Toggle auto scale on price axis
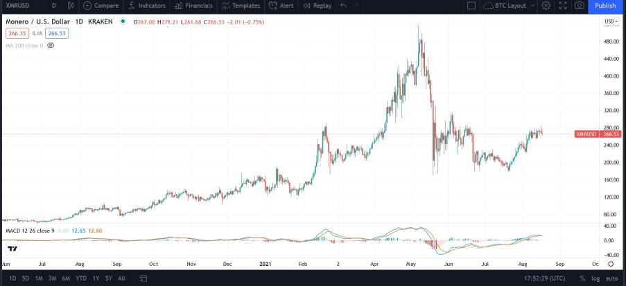 click(611, 278)
